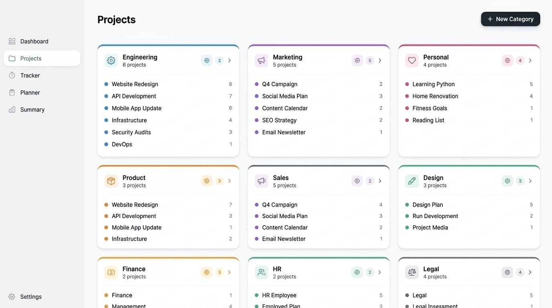Select the Security Audits row

click(168, 132)
